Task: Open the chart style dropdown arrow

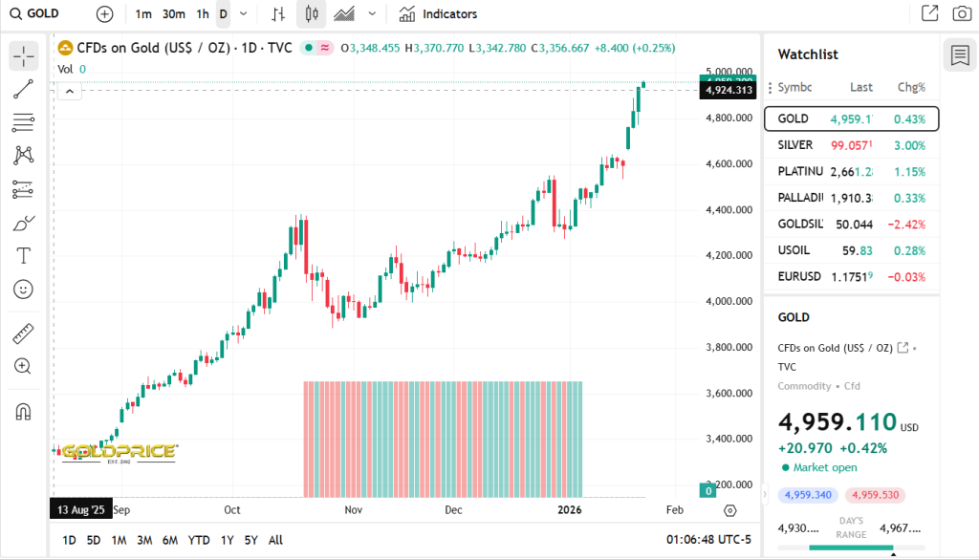Action: click(x=372, y=13)
